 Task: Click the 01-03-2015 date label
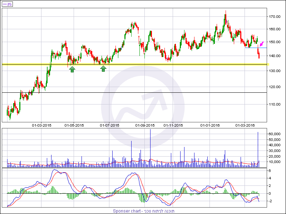pos(42,126)
